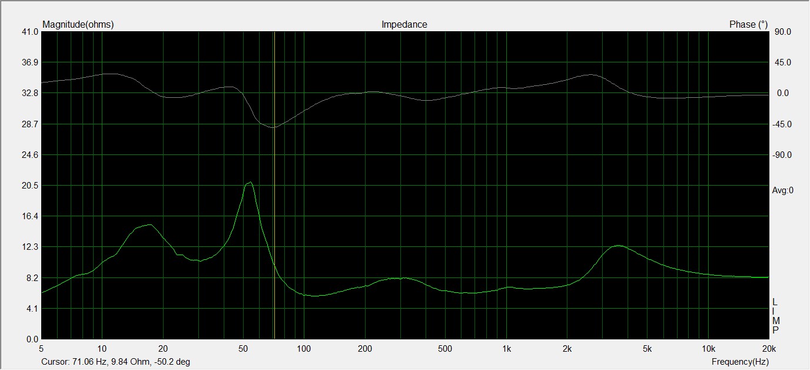Viewport: 810px width, 370px height.
Task: Click the '-45.0' phase scale value
Action: click(x=782, y=124)
